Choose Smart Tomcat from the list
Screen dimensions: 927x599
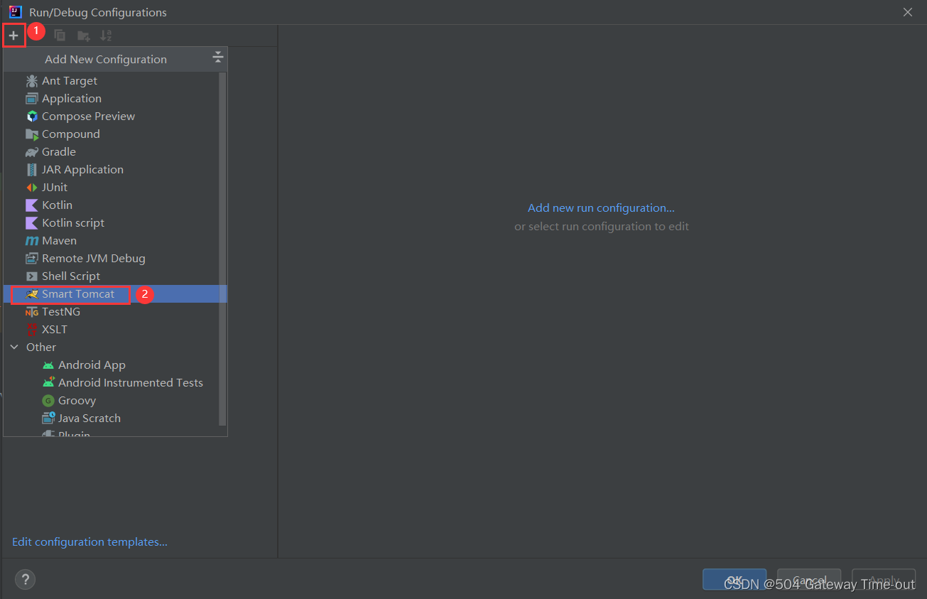(77, 294)
